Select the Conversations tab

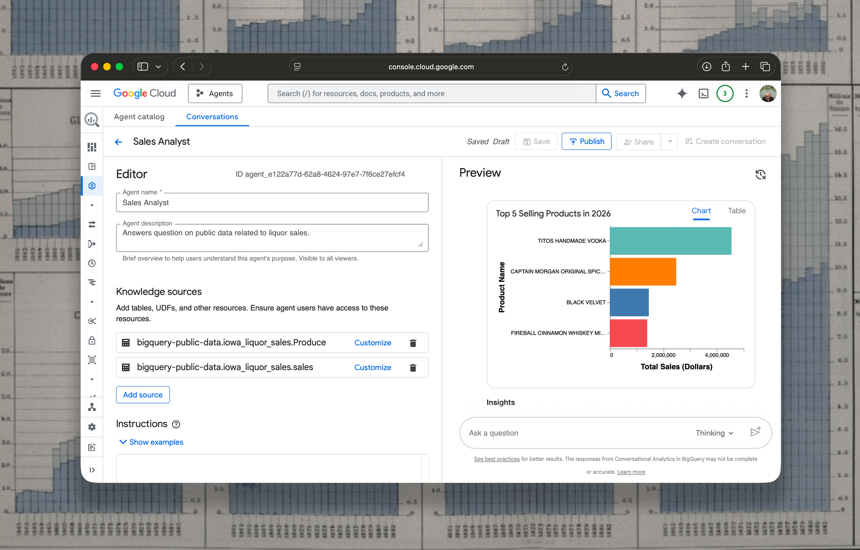tap(212, 117)
